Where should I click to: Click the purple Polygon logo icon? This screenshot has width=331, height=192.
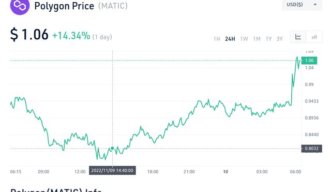[x=20, y=6]
